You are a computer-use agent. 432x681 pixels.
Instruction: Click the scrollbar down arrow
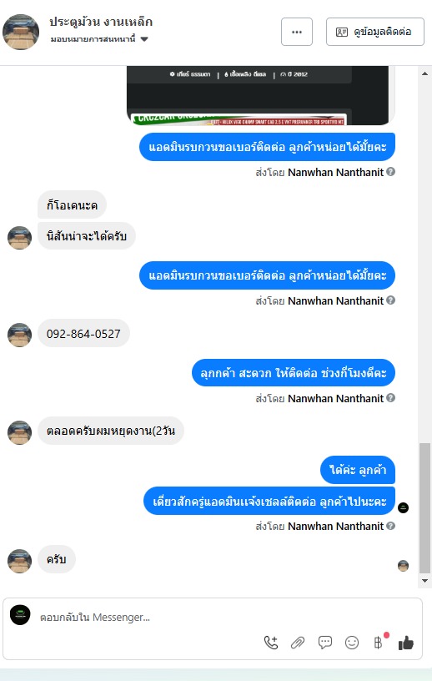click(x=424, y=581)
